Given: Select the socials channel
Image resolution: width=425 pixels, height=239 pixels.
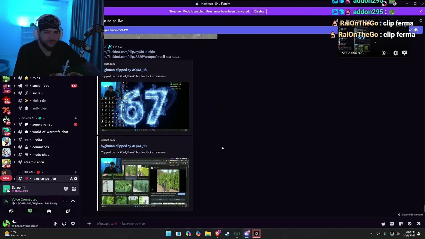Looking at the screenshot, I should (37, 93).
